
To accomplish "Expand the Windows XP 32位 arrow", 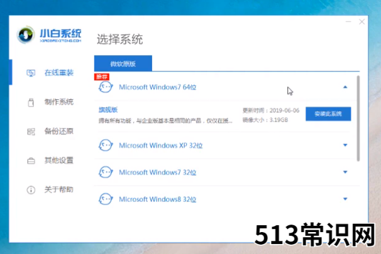I will [x=345, y=145].
